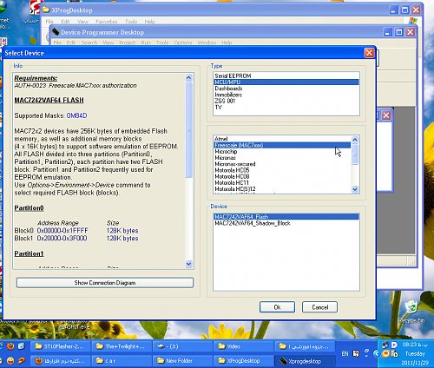
Task: Expand hidden tray icons arrow
Action: tap(376, 353)
